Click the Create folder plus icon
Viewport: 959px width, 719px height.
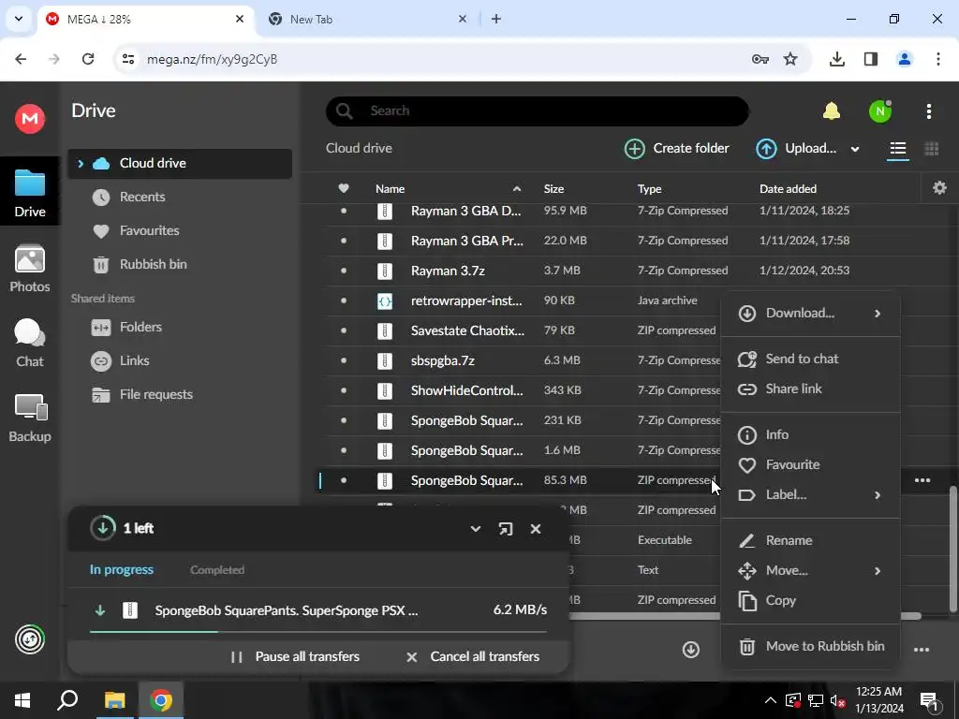coord(634,149)
